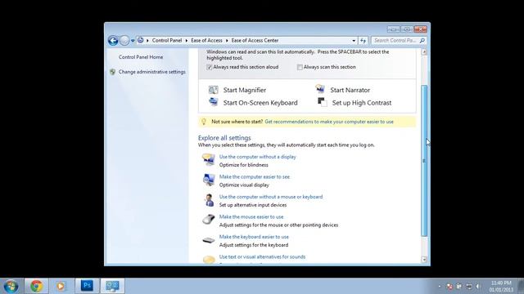524x294 pixels.
Task: Select Control Panel breadcrumb
Action: pos(167,40)
